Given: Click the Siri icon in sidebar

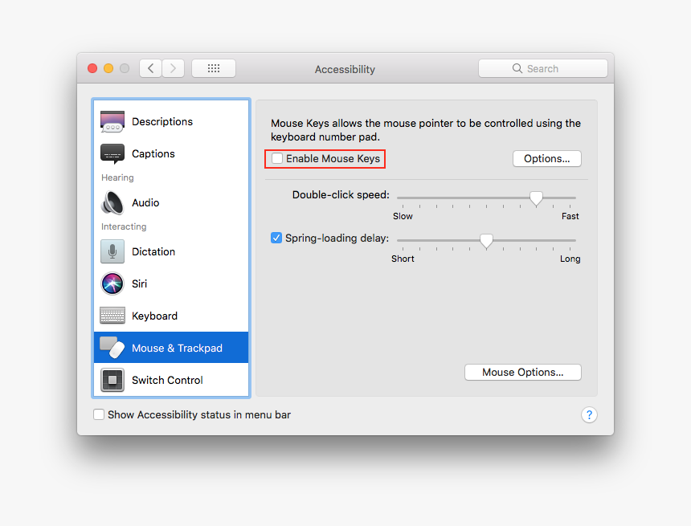Looking at the screenshot, I should [112, 283].
